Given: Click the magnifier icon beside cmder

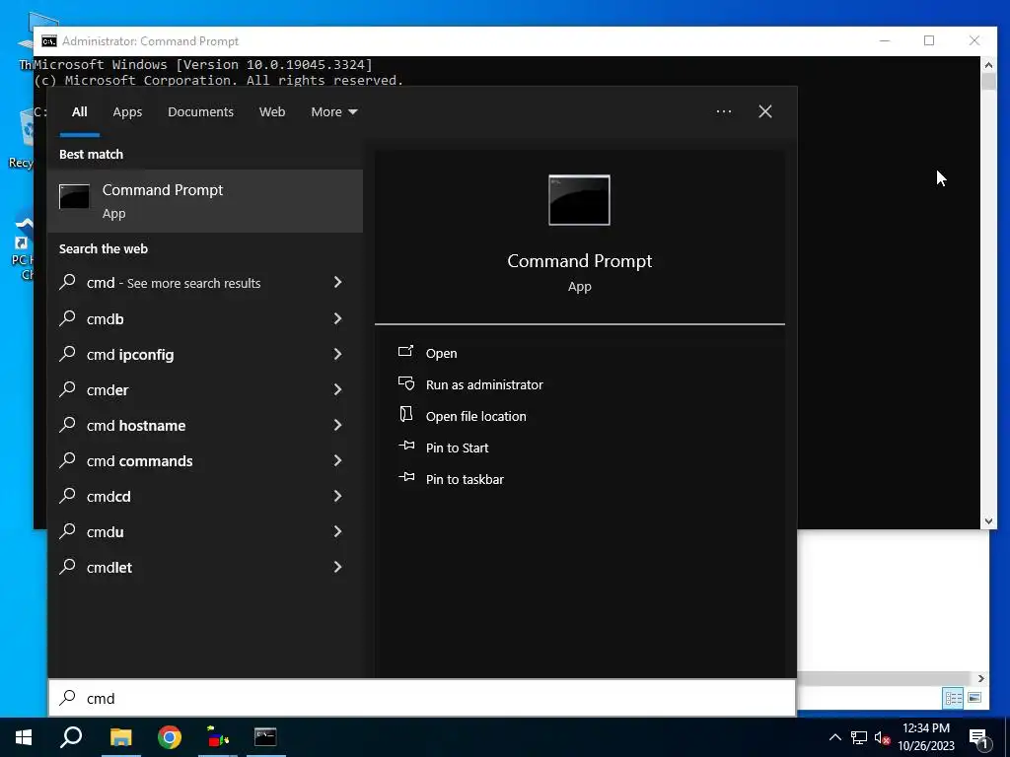Looking at the screenshot, I should [x=68, y=388].
